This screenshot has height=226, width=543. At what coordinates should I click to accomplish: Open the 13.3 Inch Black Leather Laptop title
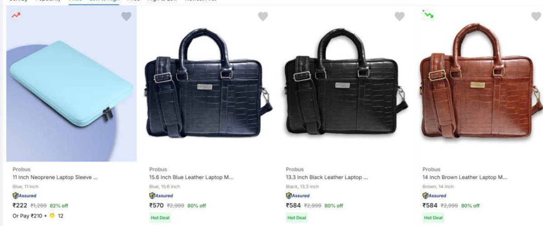(327, 178)
